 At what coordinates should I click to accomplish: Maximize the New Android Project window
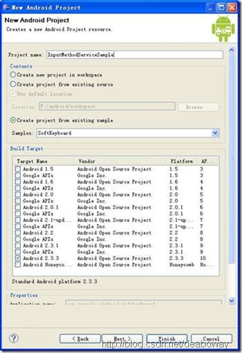tap(221, 7)
